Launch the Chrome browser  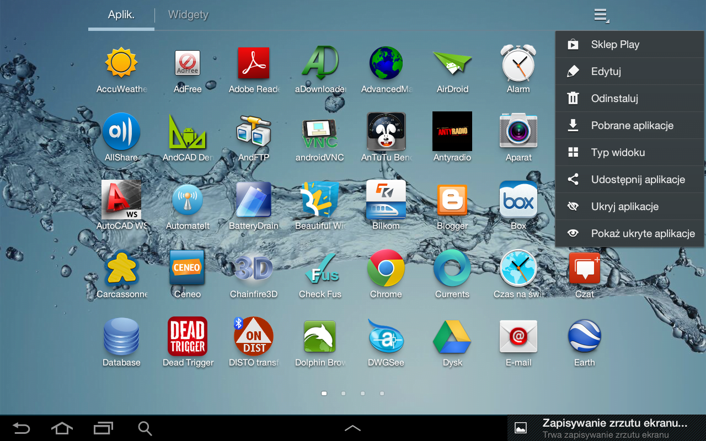click(386, 268)
